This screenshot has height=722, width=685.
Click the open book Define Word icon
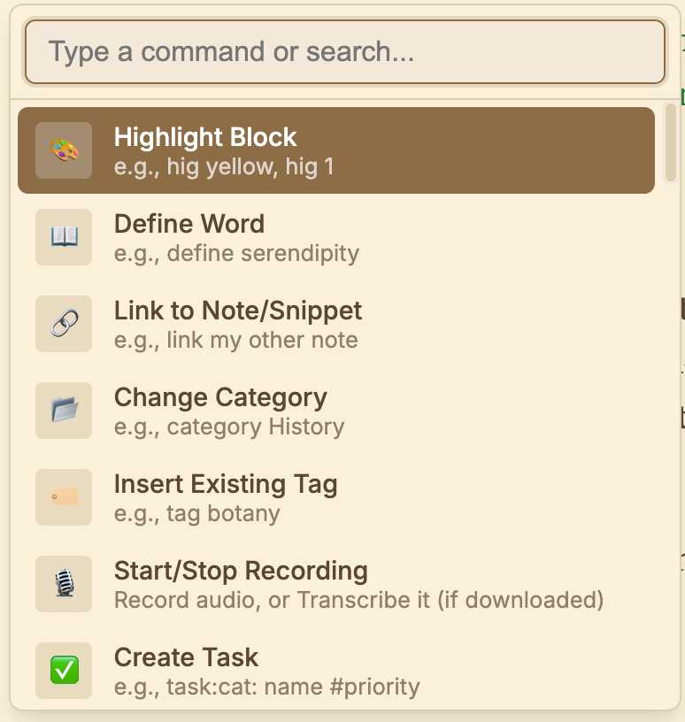click(64, 237)
